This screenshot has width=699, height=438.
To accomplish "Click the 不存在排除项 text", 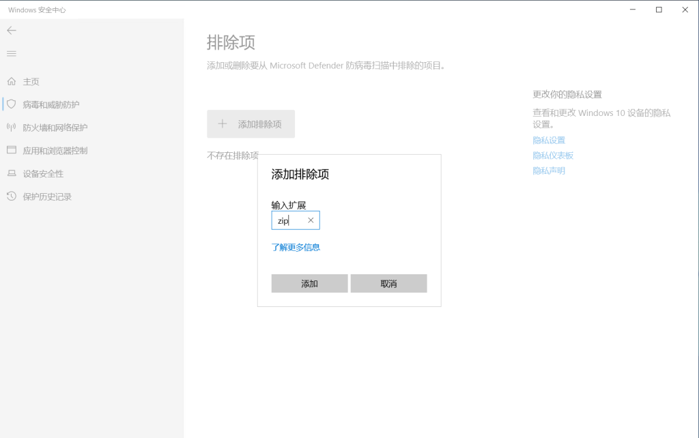I will coord(233,156).
